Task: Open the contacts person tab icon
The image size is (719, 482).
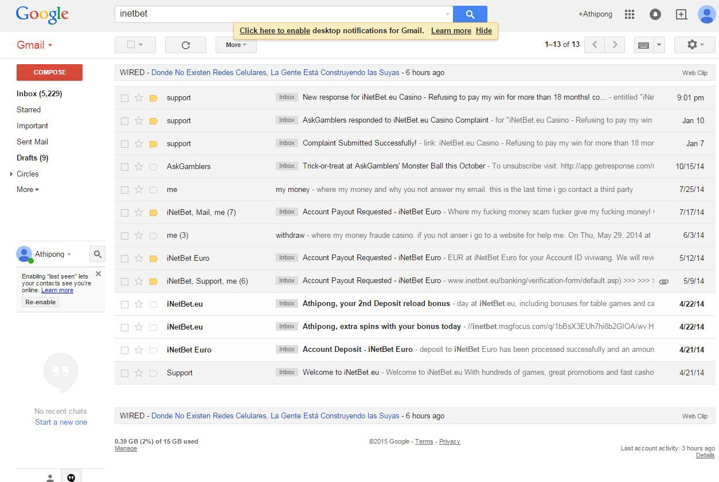Action: click(x=50, y=477)
